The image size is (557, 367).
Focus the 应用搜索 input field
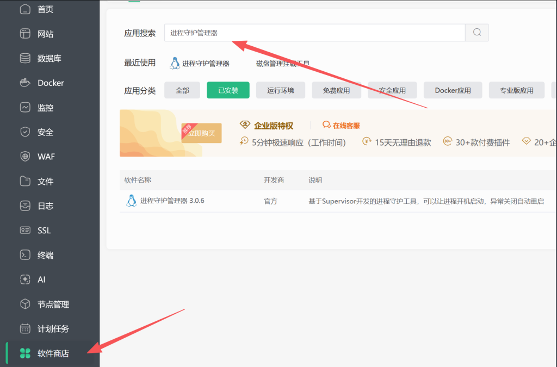tap(315, 33)
